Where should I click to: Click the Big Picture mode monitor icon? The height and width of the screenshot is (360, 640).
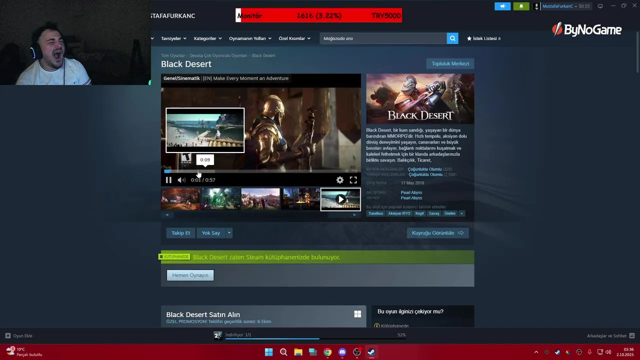tap(600, 6)
